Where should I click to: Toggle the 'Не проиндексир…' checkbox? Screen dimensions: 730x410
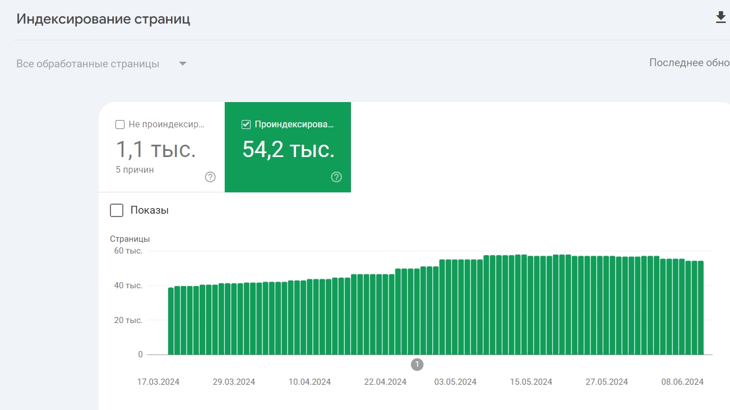click(119, 125)
